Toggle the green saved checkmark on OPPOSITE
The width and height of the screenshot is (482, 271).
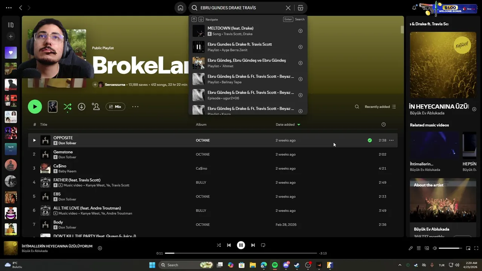tap(370, 140)
